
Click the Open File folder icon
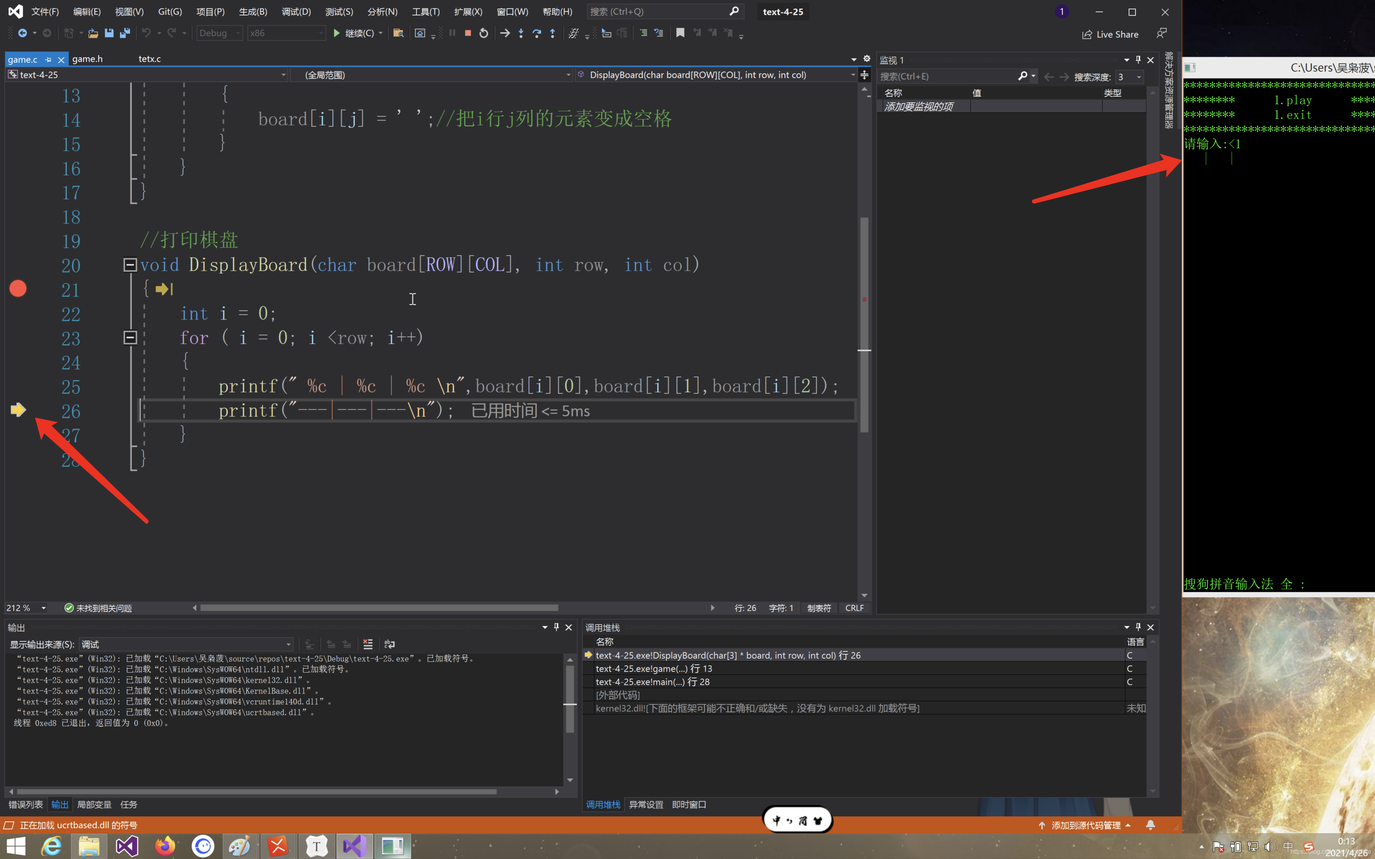92,33
